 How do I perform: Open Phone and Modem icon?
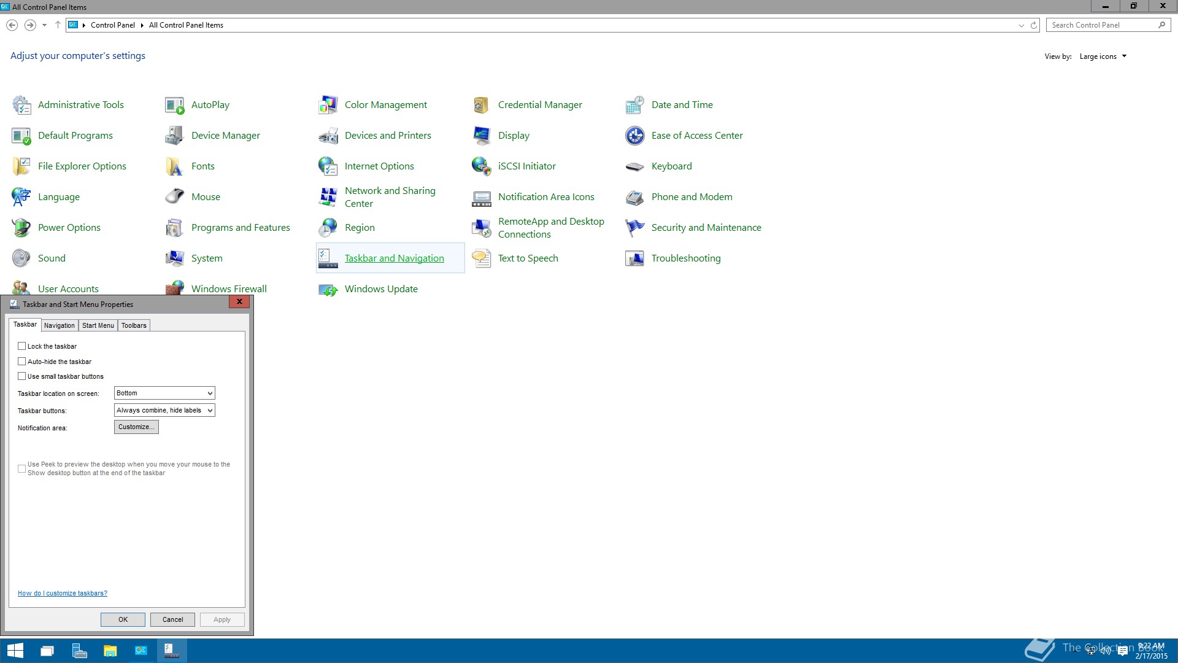pyautogui.click(x=635, y=197)
